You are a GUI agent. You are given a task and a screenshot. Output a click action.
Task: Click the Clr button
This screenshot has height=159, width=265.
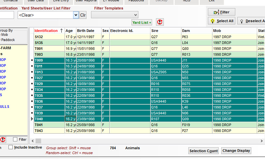tap(83, 15)
